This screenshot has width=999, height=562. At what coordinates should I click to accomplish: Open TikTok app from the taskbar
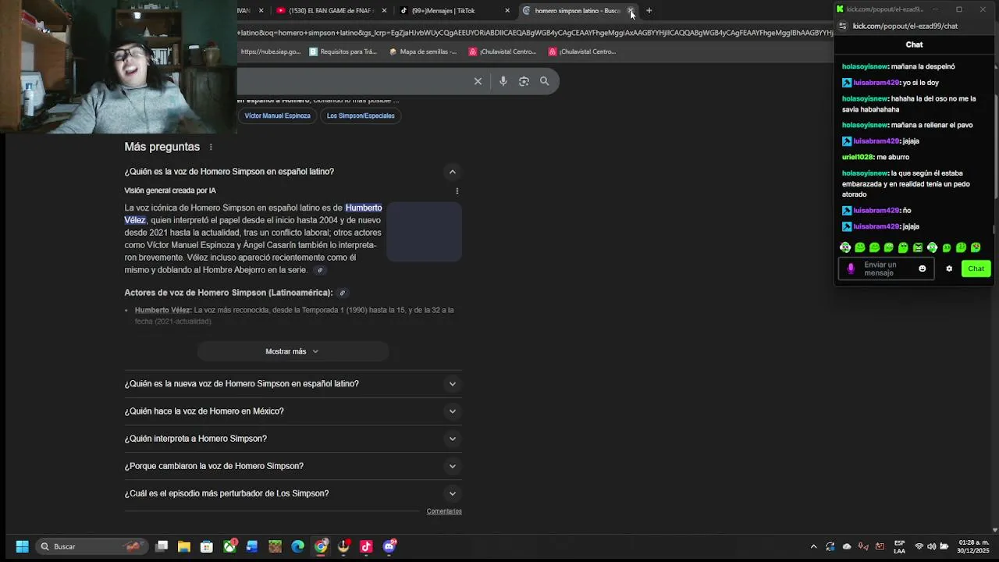pyautogui.click(x=366, y=546)
